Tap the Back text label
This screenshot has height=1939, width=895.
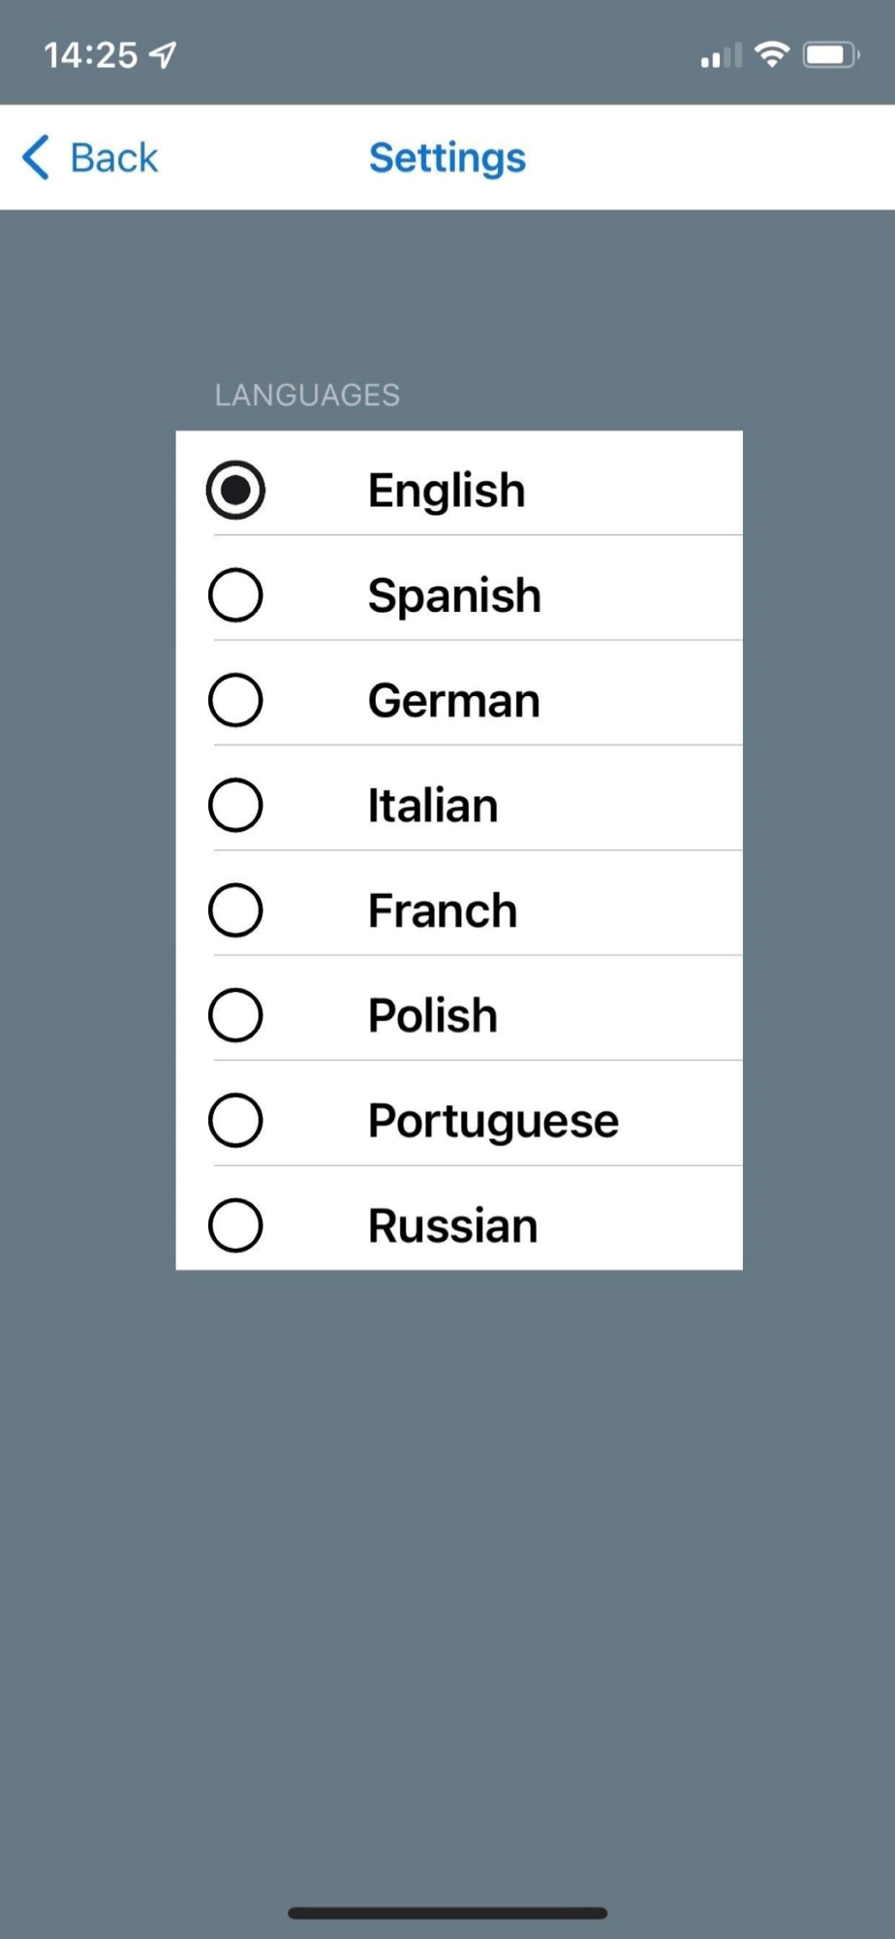(x=113, y=158)
